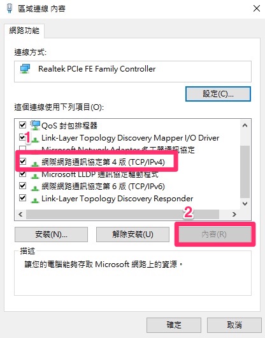Toggle the Link-Layer Topology Discovery Responder checkbox
The width and height of the screenshot is (265, 338).
(x=22, y=197)
